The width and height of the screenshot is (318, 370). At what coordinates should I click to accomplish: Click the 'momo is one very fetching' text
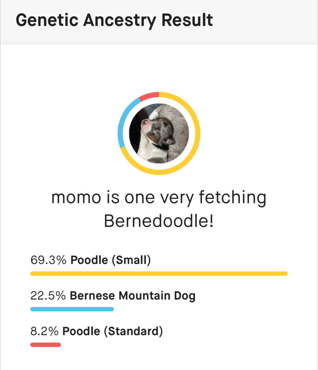[x=159, y=198]
